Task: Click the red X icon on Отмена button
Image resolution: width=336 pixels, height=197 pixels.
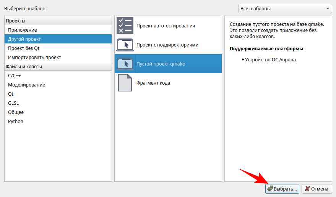Action: (307, 189)
